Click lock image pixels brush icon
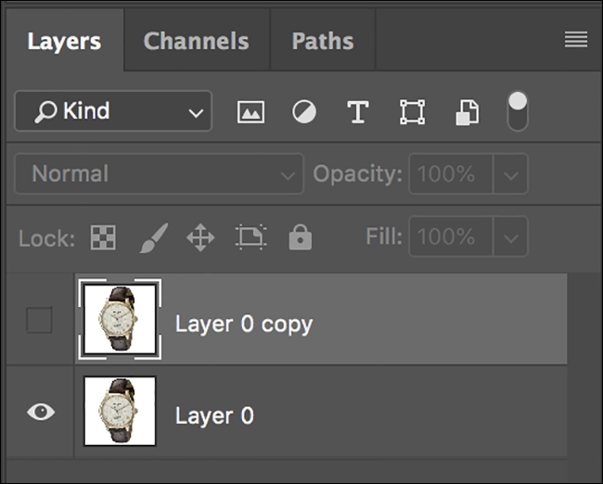Viewport: 603px width, 484px height. pyautogui.click(x=152, y=238)
